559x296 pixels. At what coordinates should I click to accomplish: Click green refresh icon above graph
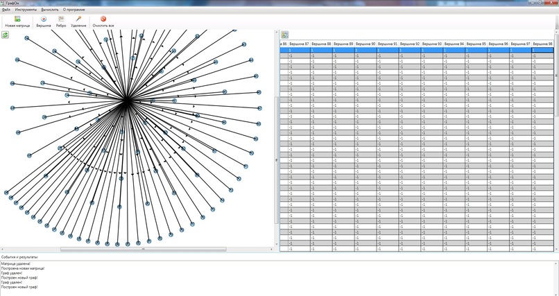click(6, 35)
